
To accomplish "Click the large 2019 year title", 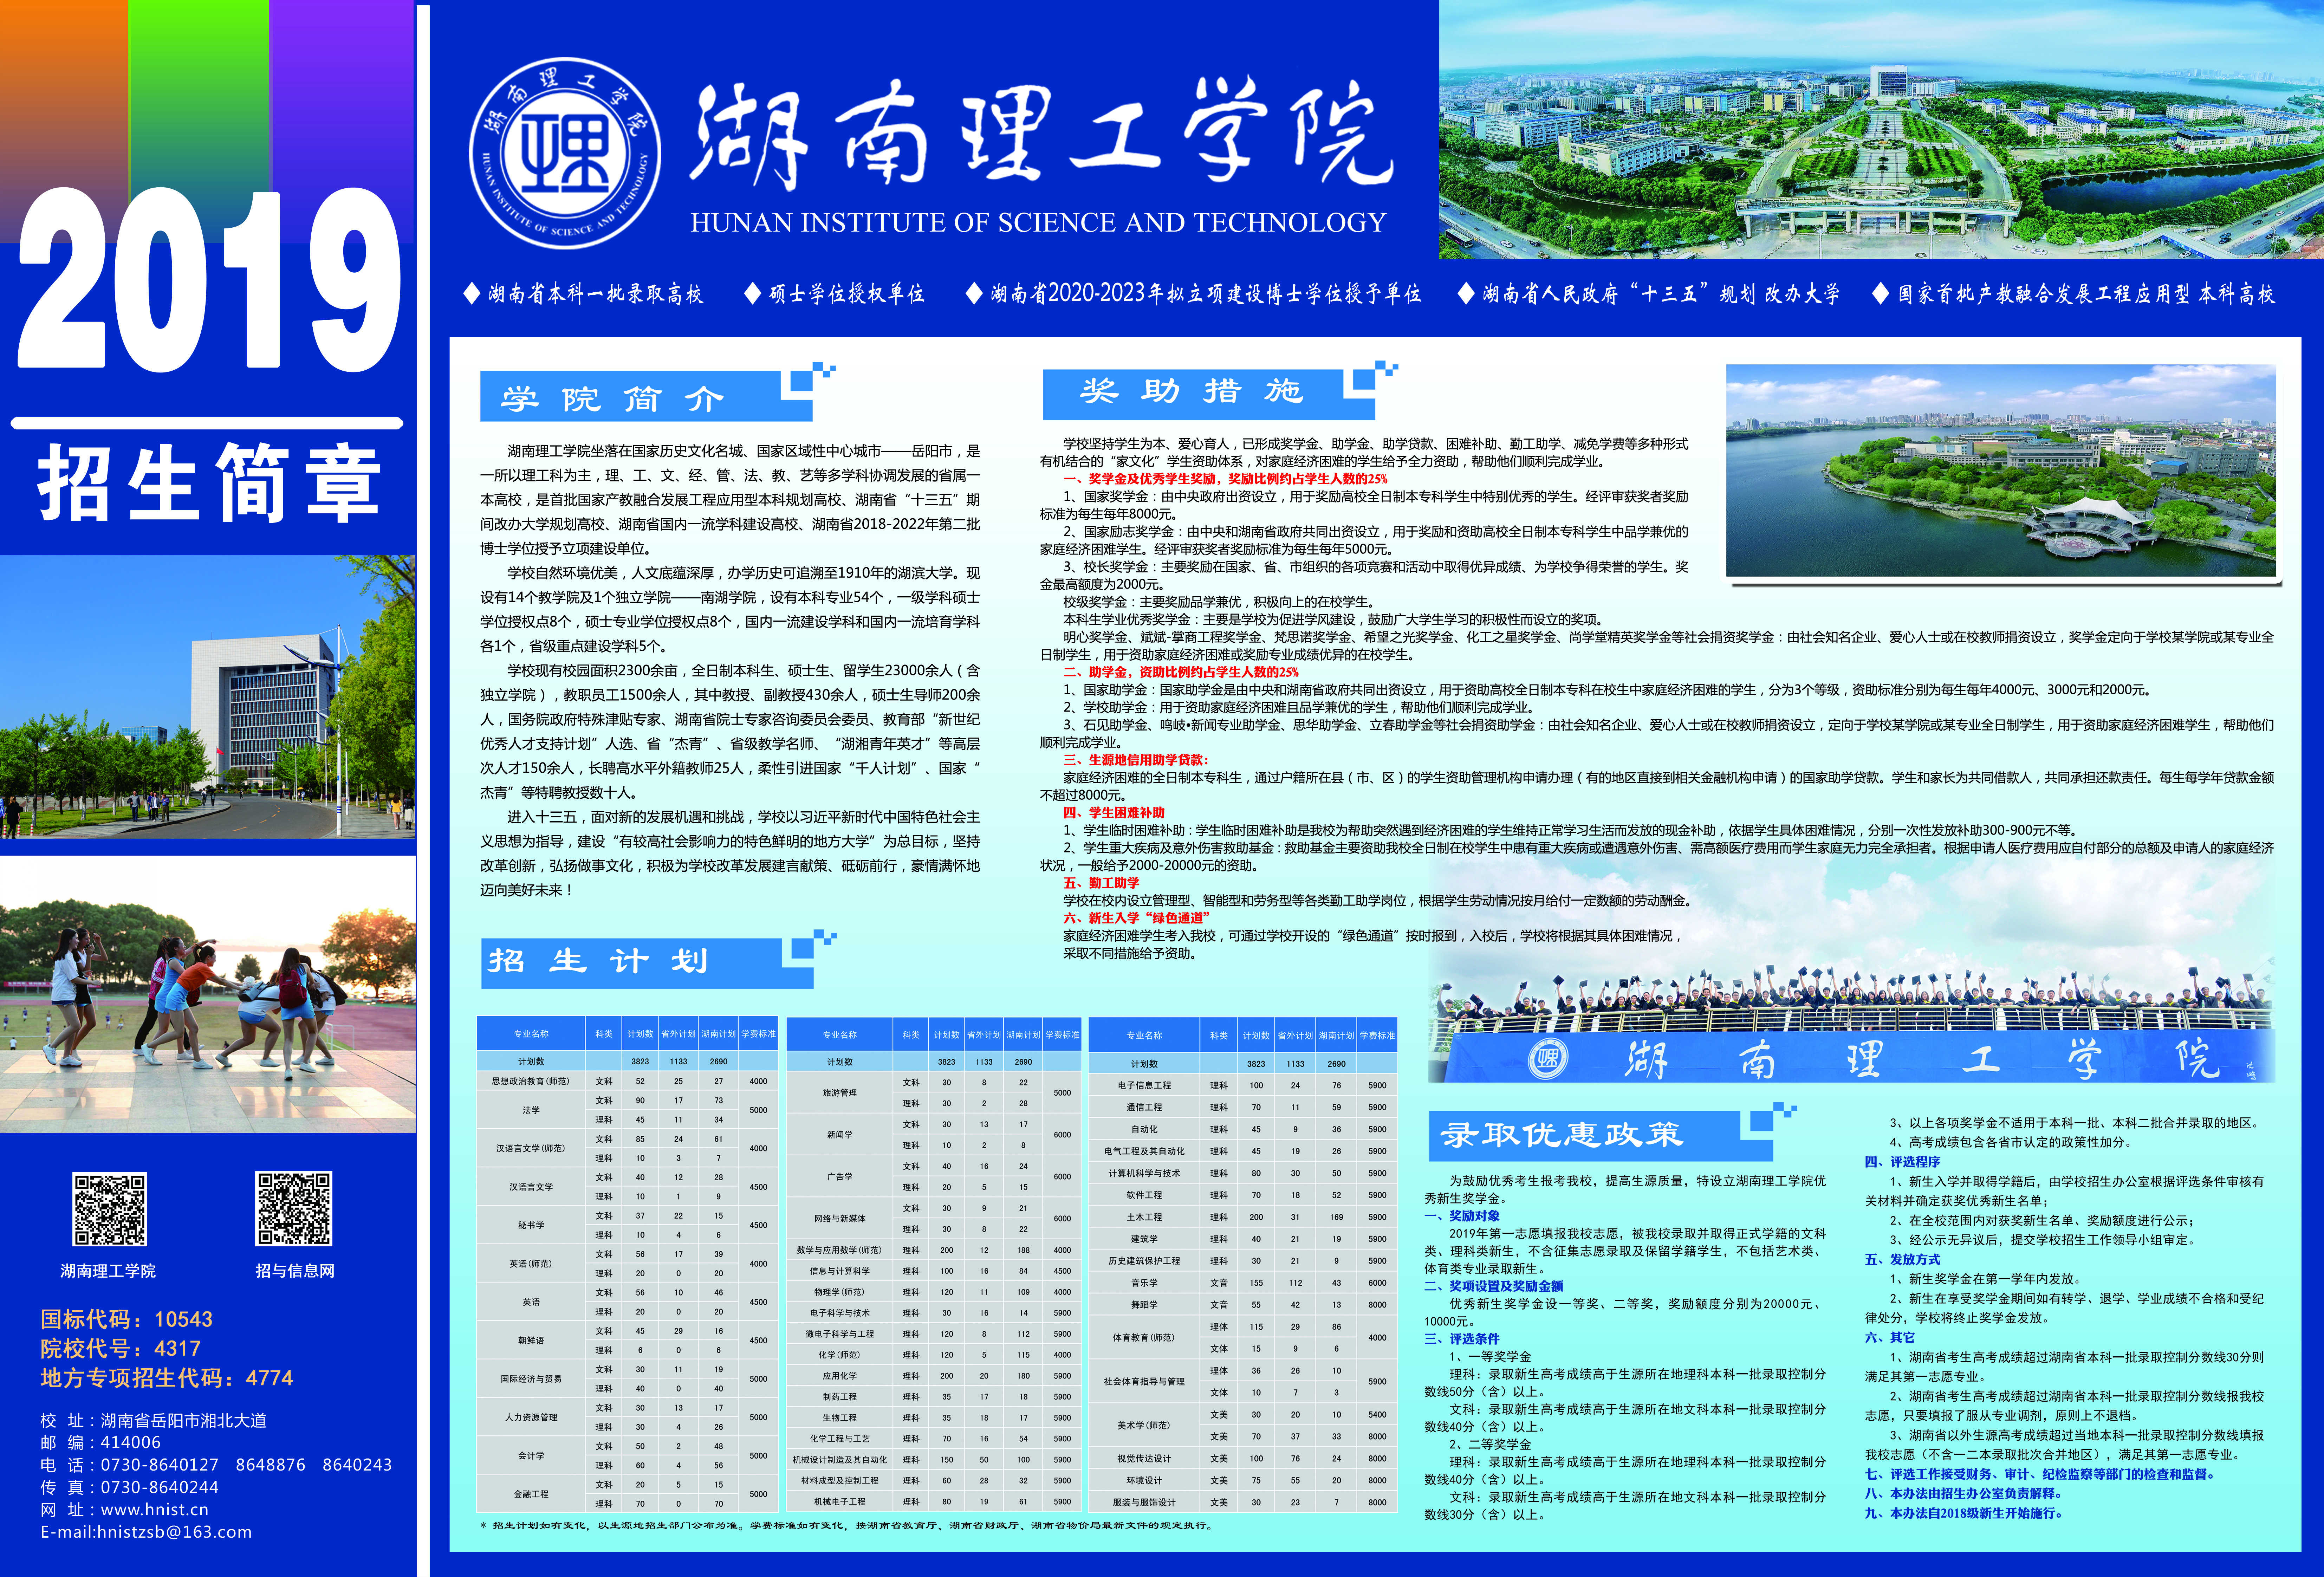I will tap(208, 280).
